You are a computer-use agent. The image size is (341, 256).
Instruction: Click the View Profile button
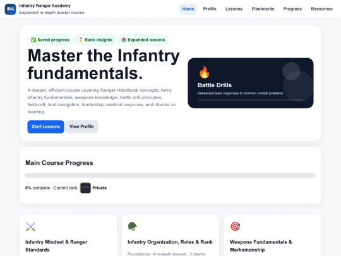[x=81, y=126]
